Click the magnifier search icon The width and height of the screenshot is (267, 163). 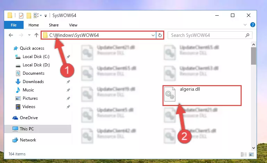pos(247,35)
